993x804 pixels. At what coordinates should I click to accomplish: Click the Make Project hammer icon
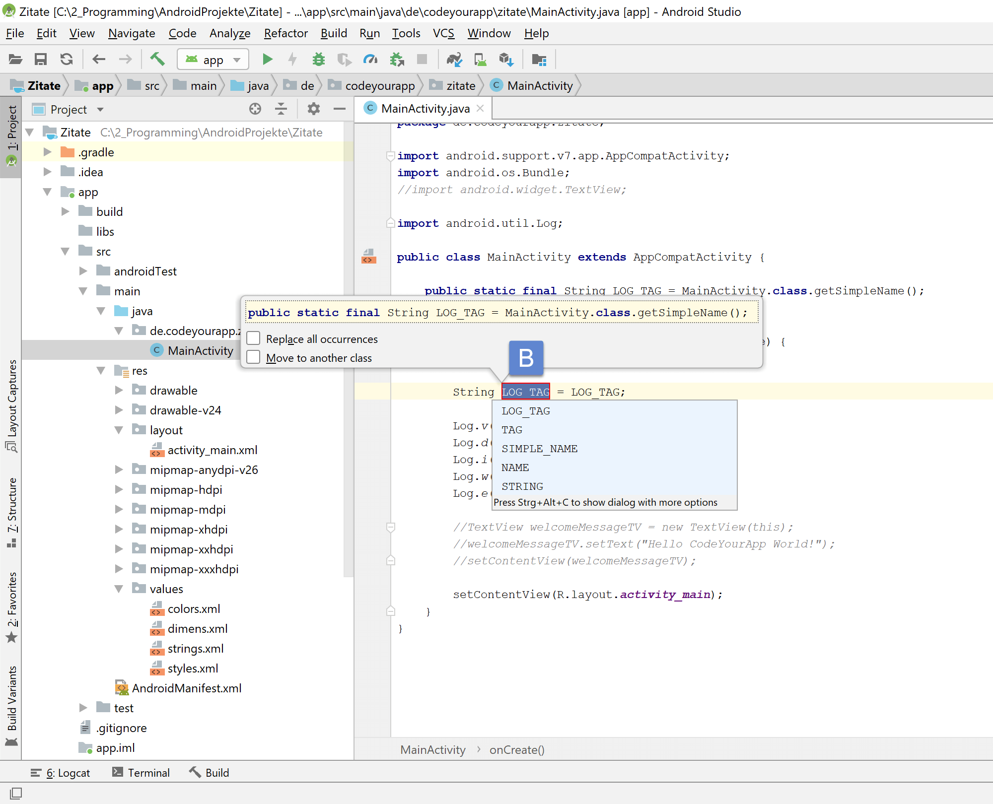pyautogui.click(x=157, y=59)
